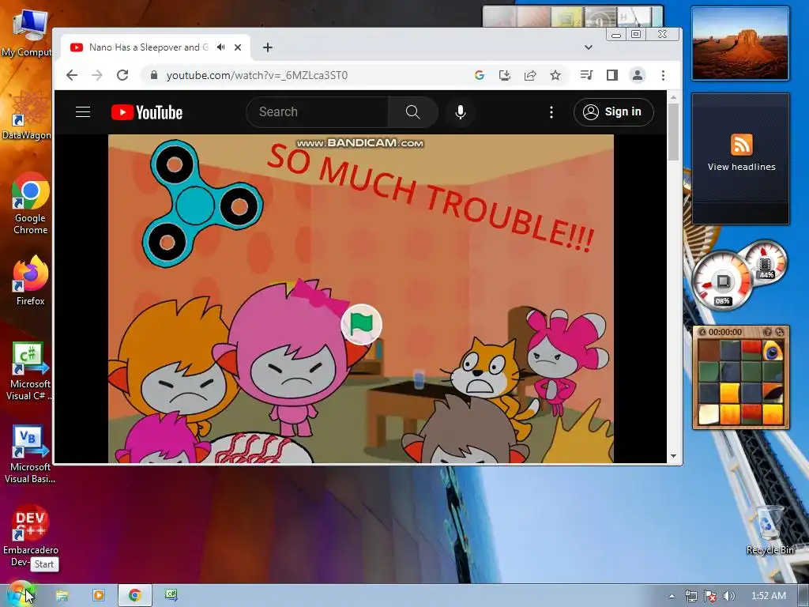Screen dimensions: 809x607
Task: Share this page via address bar icon
Action: [530, 75]
